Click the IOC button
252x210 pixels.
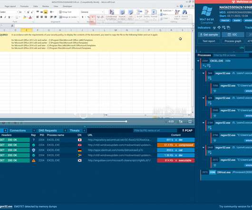(x=233, y=35)
